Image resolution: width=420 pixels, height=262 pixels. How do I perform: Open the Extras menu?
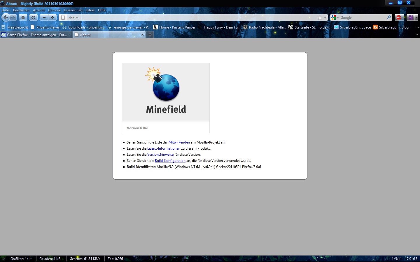pos(90,10)
